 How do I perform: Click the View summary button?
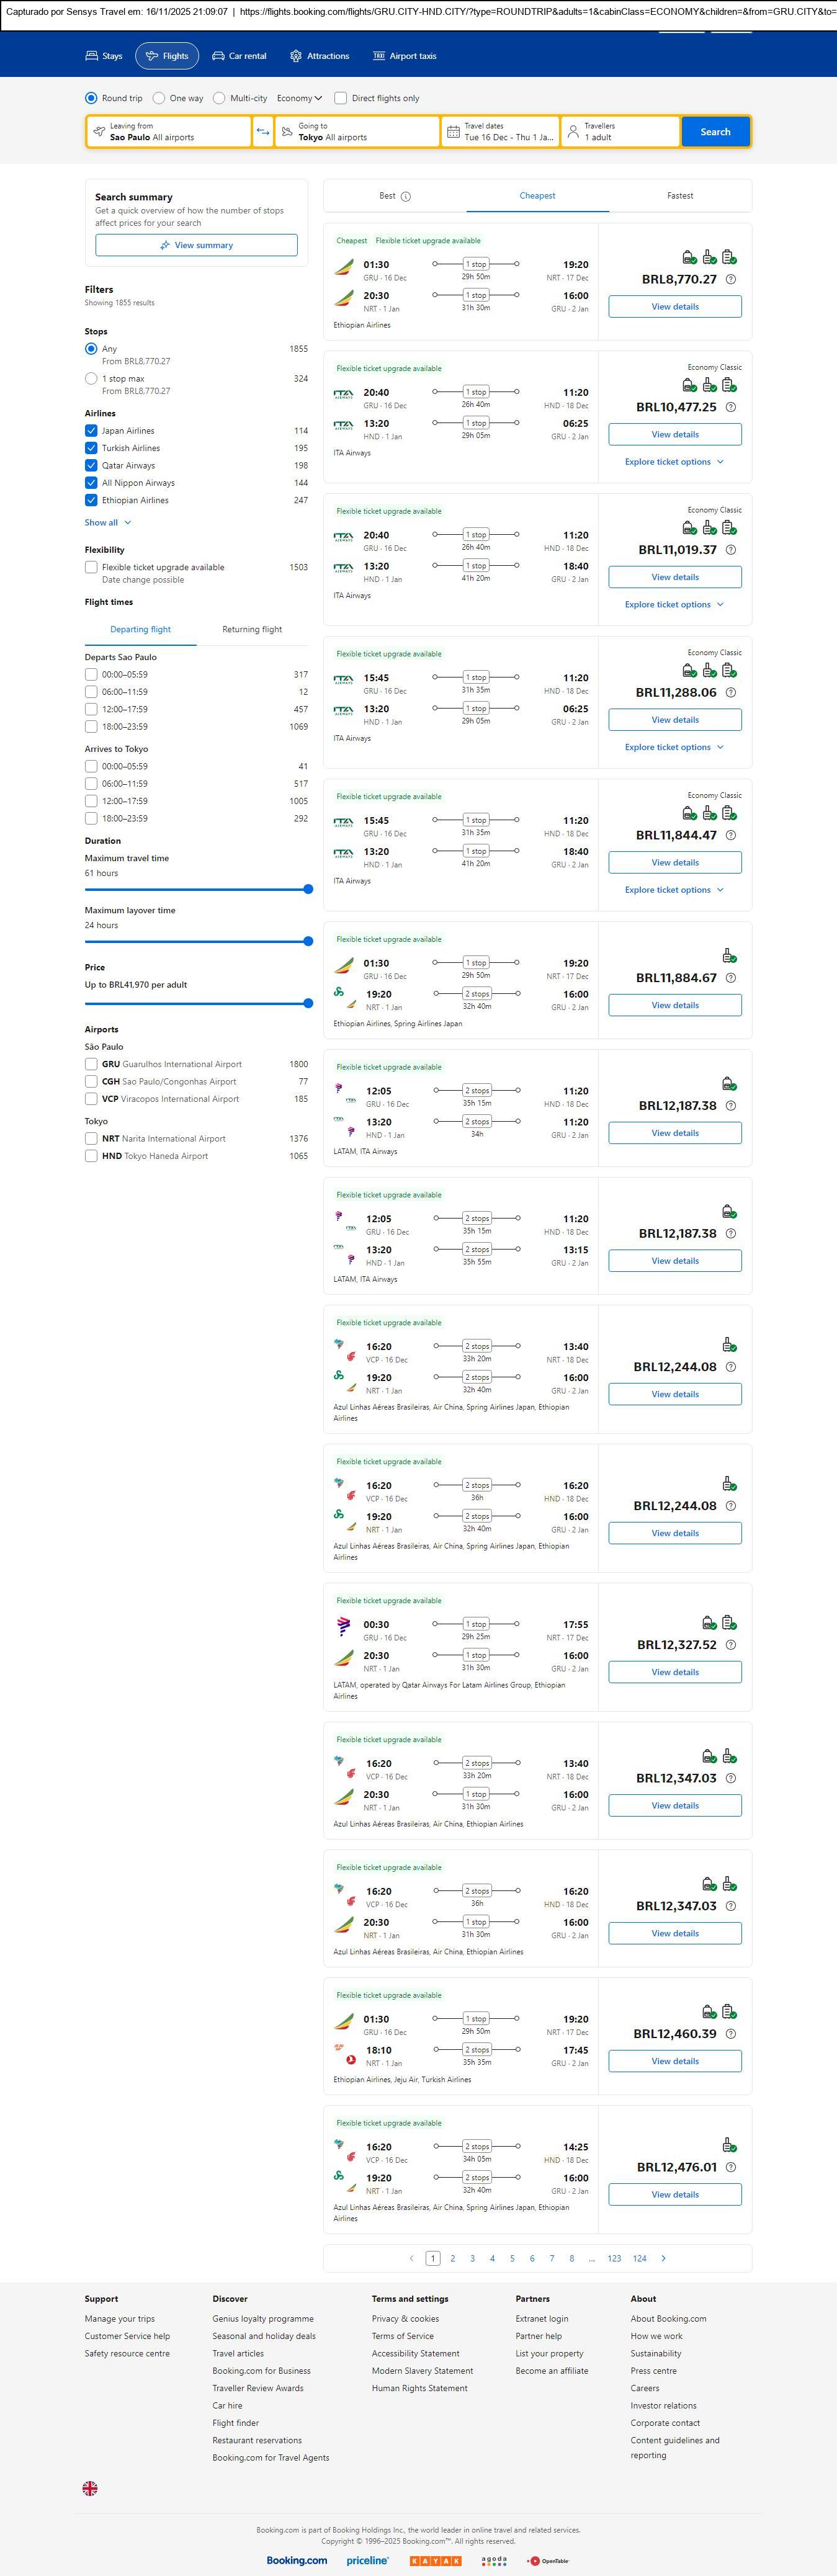[196, 245]
